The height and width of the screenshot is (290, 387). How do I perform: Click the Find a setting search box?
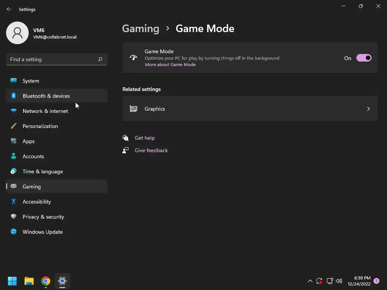[x=57, y=59]
